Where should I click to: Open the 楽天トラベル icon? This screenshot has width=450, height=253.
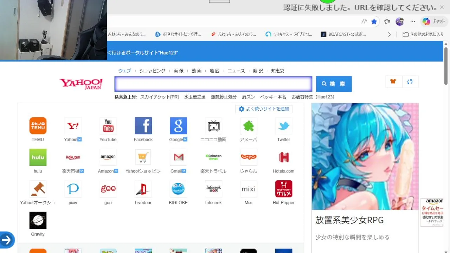[213, 157]
